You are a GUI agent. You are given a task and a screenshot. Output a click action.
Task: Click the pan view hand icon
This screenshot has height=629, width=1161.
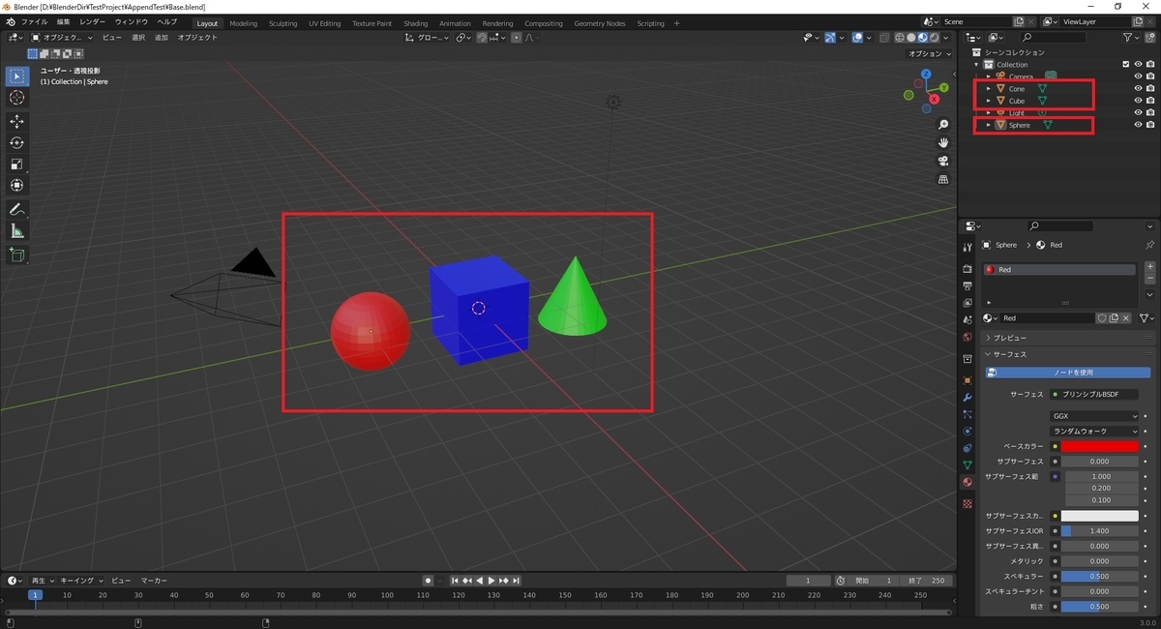[x=943, y=143]
